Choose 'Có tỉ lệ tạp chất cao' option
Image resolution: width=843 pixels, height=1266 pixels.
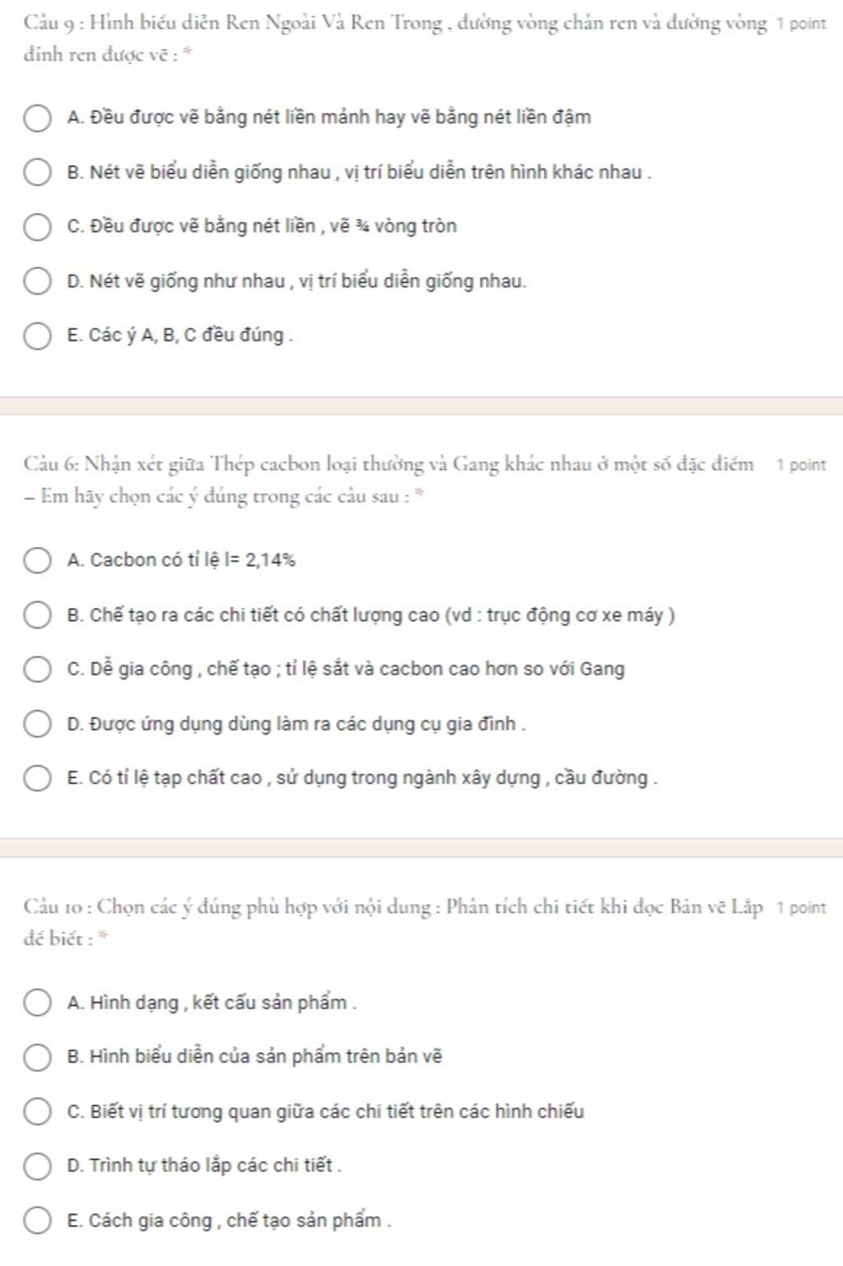[36, 778]
